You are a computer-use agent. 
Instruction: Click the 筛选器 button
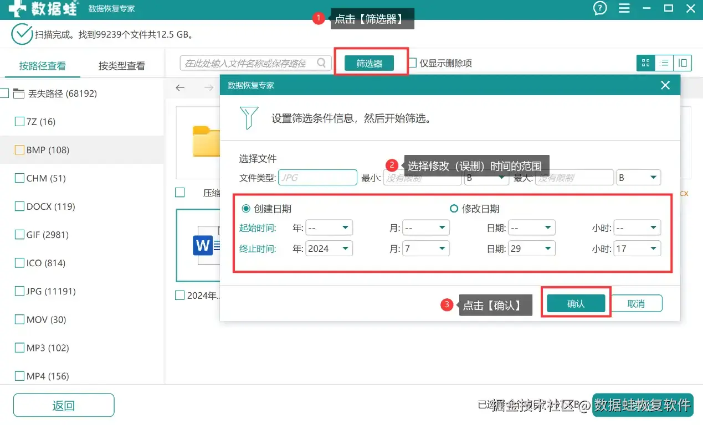tap(369, 63)
